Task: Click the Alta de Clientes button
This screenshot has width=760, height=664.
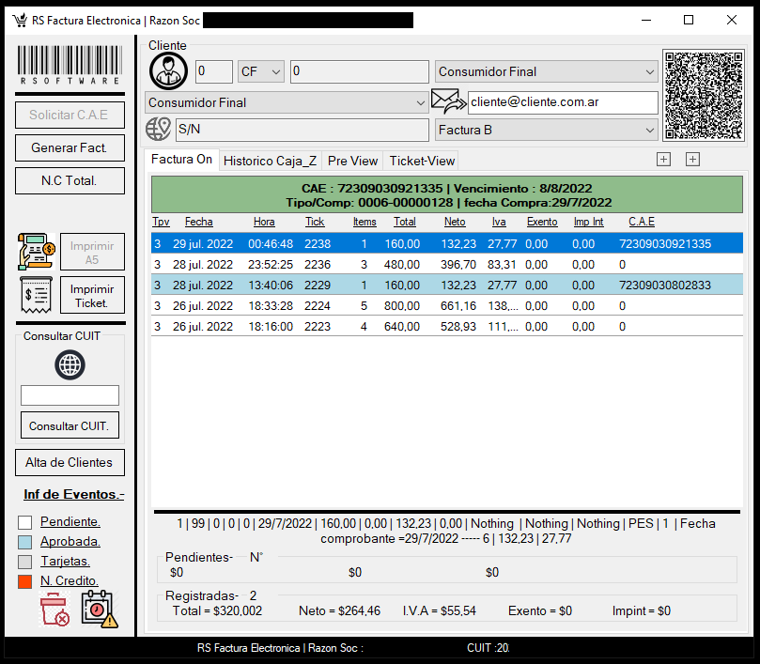Action: (70, 462)
